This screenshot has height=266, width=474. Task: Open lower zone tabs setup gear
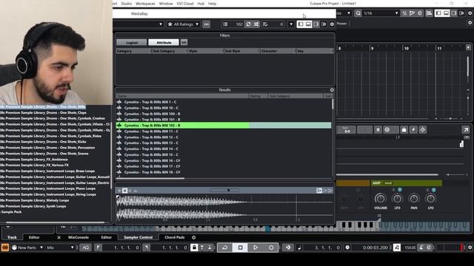click(x=194, y=237)
